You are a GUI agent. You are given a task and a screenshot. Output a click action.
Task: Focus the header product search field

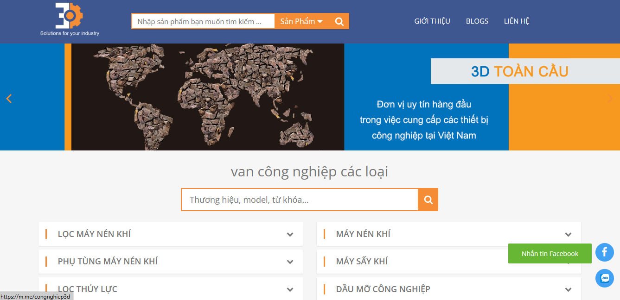point(203,21)
